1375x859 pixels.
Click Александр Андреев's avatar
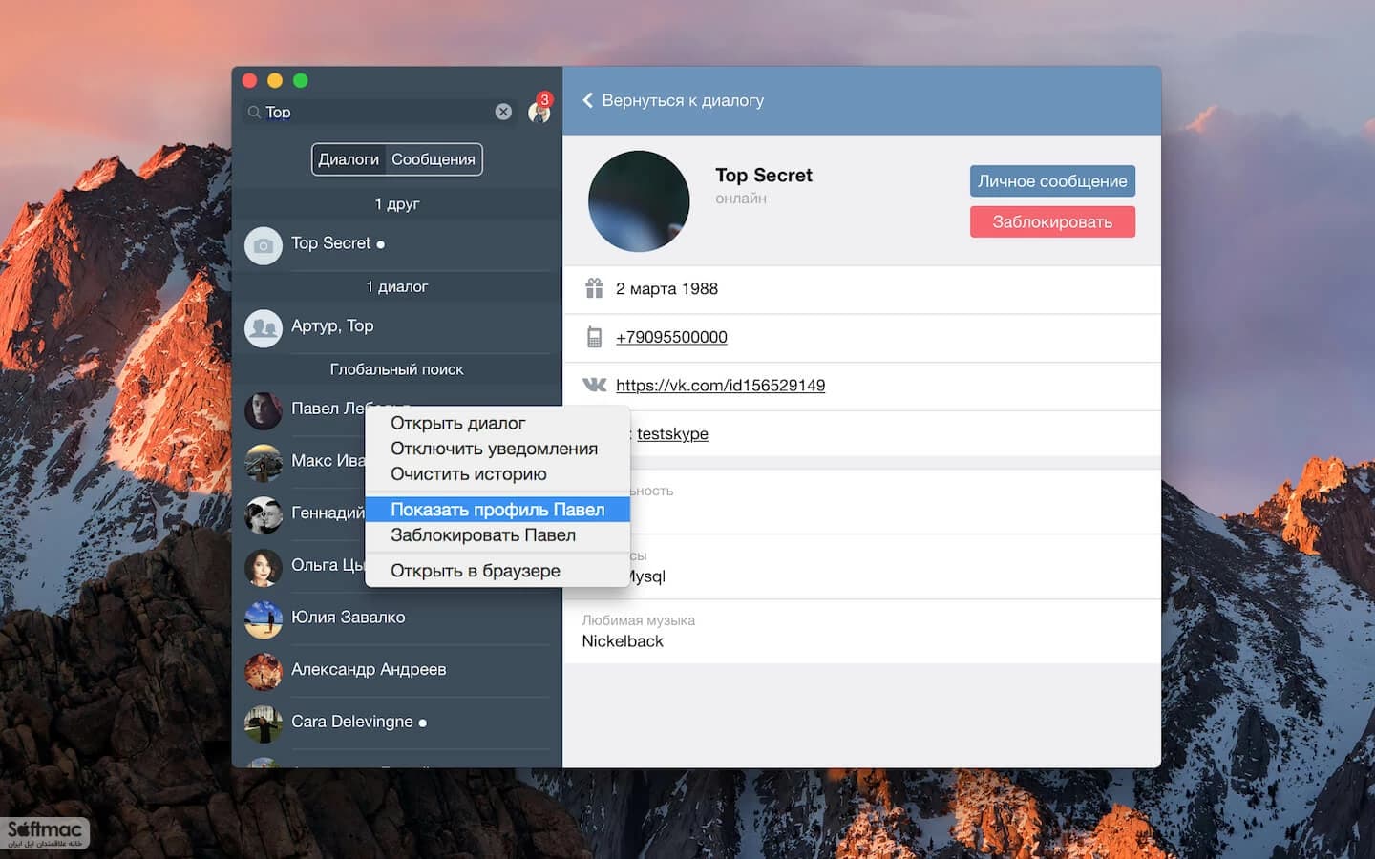(x=264, y=672)
